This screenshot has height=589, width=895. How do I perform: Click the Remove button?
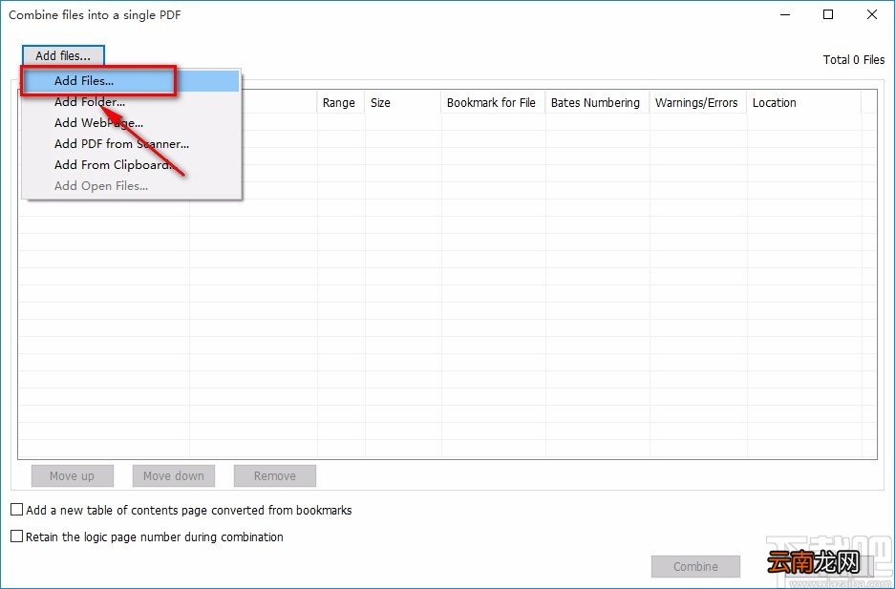274,476
